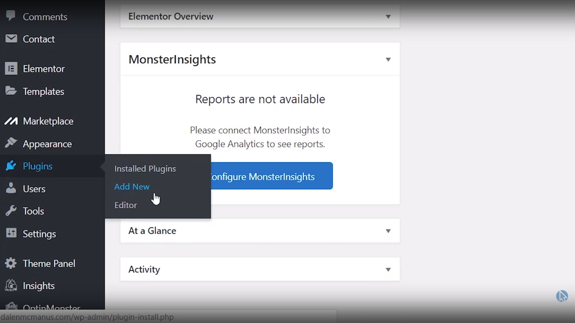Open the Comments menu item

45,17
